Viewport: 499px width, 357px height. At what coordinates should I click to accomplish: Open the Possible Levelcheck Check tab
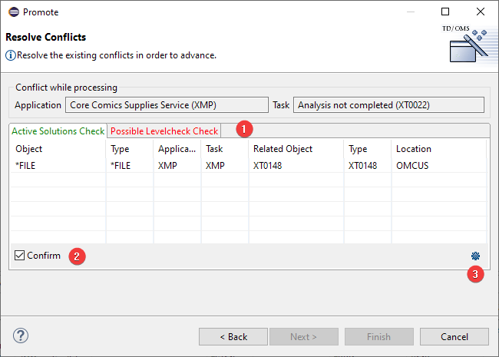pos(164,131)
